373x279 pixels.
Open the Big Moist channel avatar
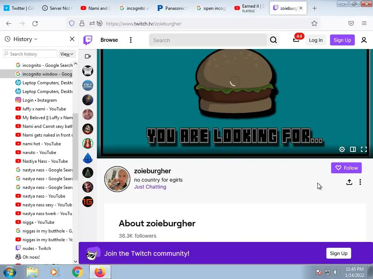pyautogui.click(x=88, y=158)
